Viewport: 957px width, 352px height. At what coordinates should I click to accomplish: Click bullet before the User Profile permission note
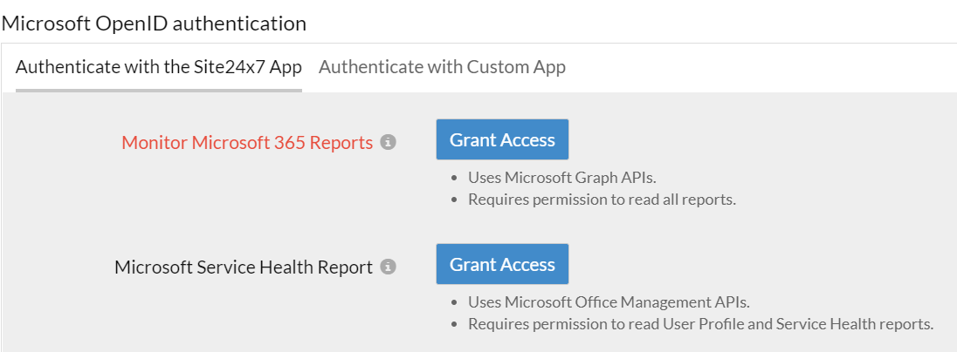click(x=455, y=325)
